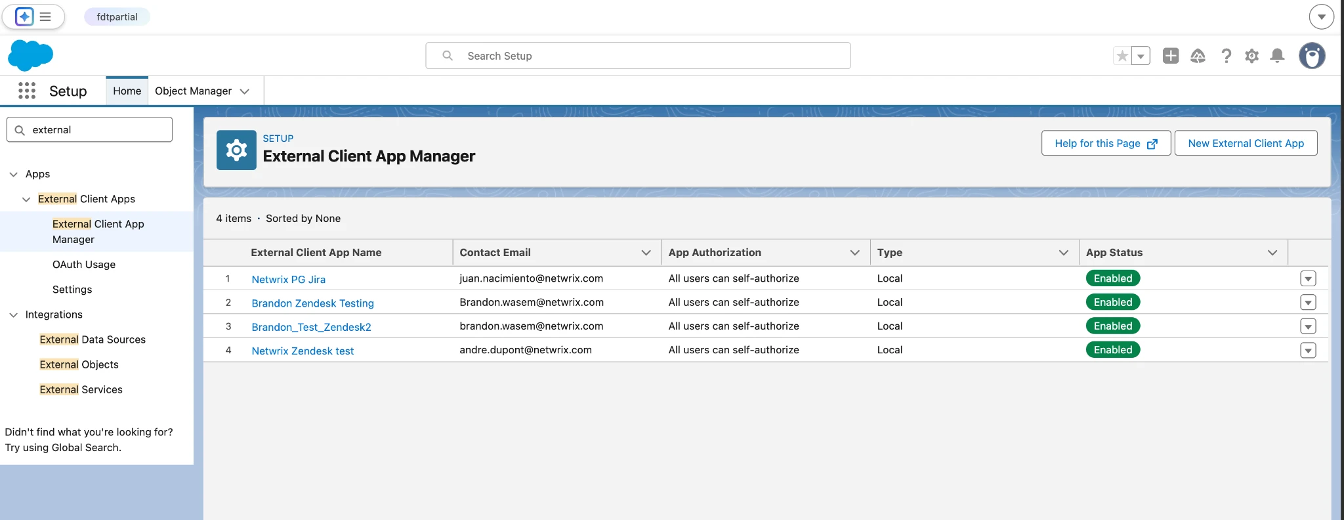The image size is (1344, 520).
Task: Collapse the Apps tree section
Action: (13, 174)
